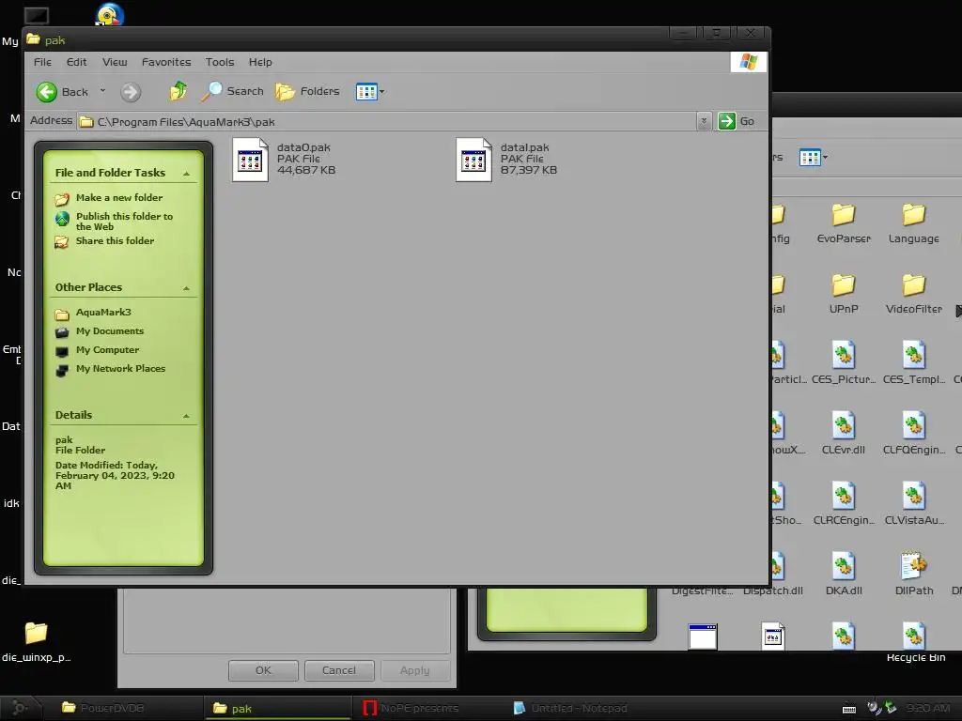962x721 pixels.
Task: Go to My Network Places link
Action: point(120,368)
